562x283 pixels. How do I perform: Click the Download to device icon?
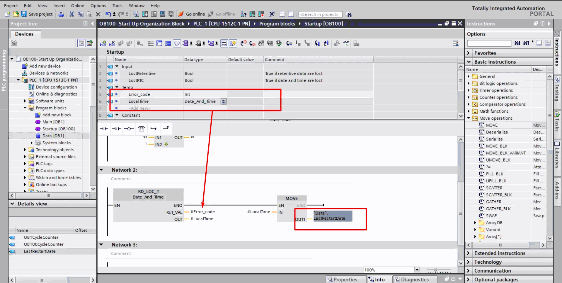click(145, 14)
